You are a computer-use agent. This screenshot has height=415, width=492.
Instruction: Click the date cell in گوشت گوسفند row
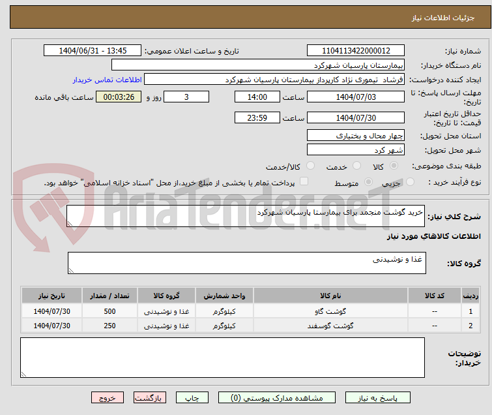point(51,326)
